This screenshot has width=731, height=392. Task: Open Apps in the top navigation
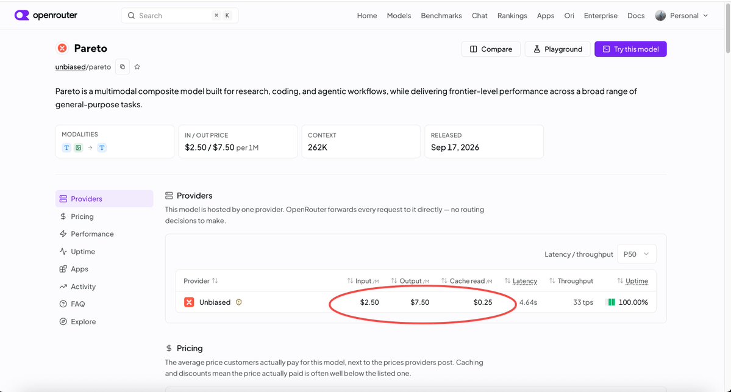[x=546, y=15]
